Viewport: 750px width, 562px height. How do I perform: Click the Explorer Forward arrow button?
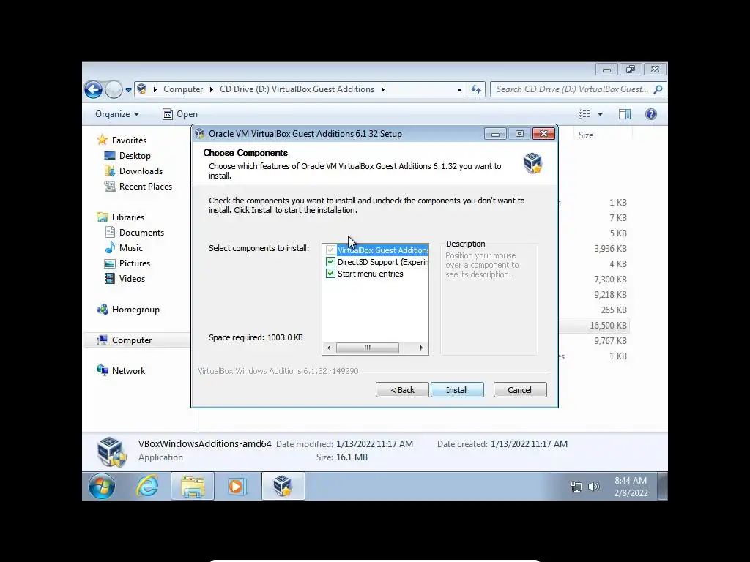click(114, 89)
